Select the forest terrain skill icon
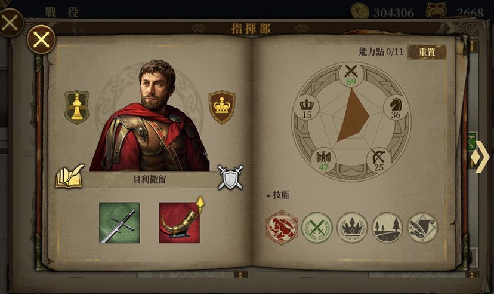494x294 pixels. coord(388,228)
